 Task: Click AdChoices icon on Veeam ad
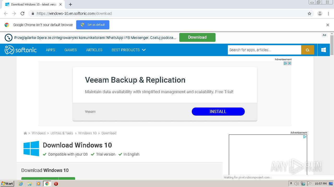[285, 63]
